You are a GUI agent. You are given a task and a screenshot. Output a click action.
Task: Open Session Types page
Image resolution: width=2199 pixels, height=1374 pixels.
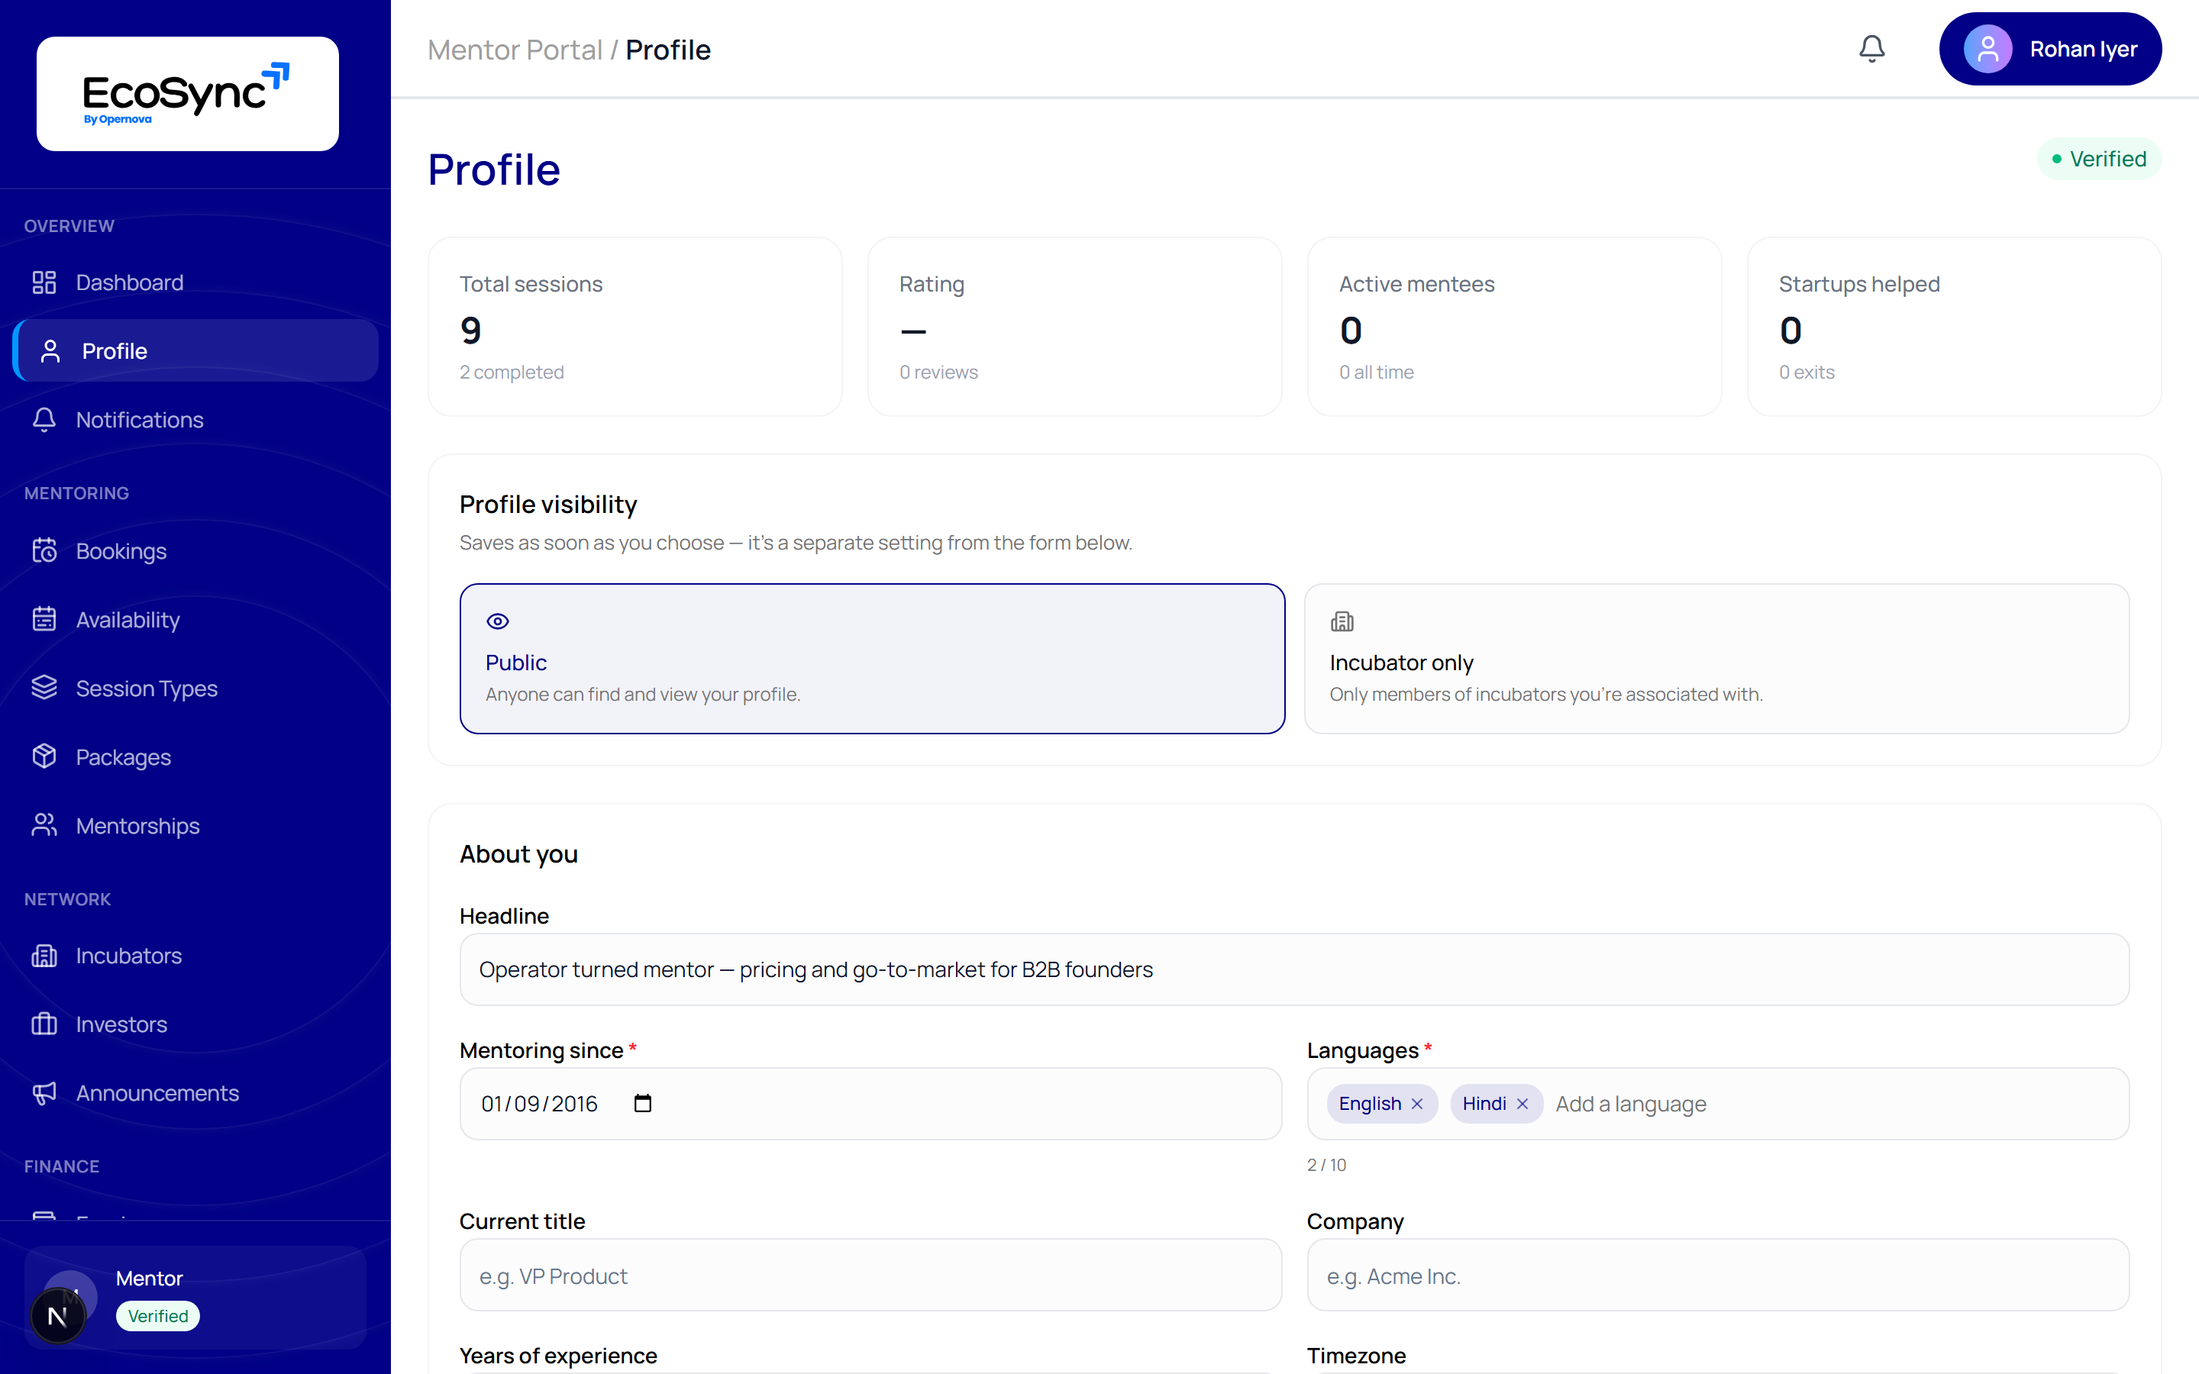coord(195,688)
